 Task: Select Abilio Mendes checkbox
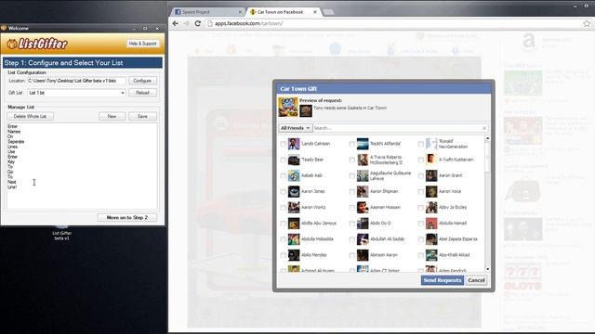(283, 255)
